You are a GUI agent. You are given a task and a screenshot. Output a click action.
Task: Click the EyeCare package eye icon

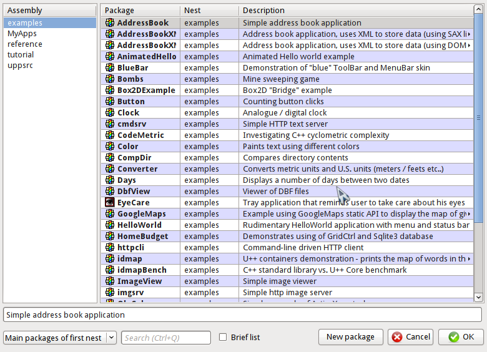click(110, 203)
